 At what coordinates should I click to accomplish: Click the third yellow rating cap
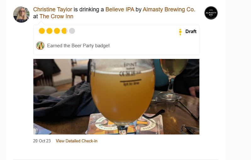pos(57,31)
